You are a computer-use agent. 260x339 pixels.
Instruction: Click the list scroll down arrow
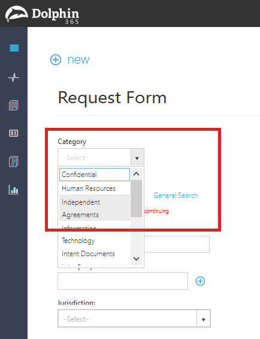(x=136, y=259)
